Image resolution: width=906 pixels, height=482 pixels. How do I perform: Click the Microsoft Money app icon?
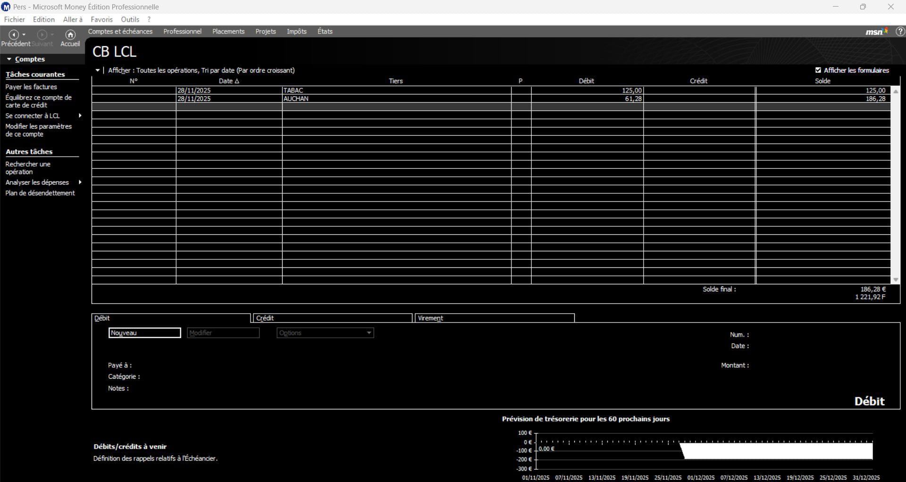coord(6,7)
